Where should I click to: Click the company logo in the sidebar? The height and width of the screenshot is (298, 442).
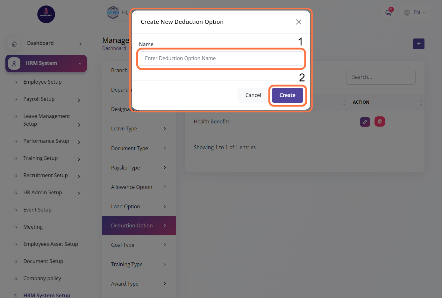click(x=46, y=14)
